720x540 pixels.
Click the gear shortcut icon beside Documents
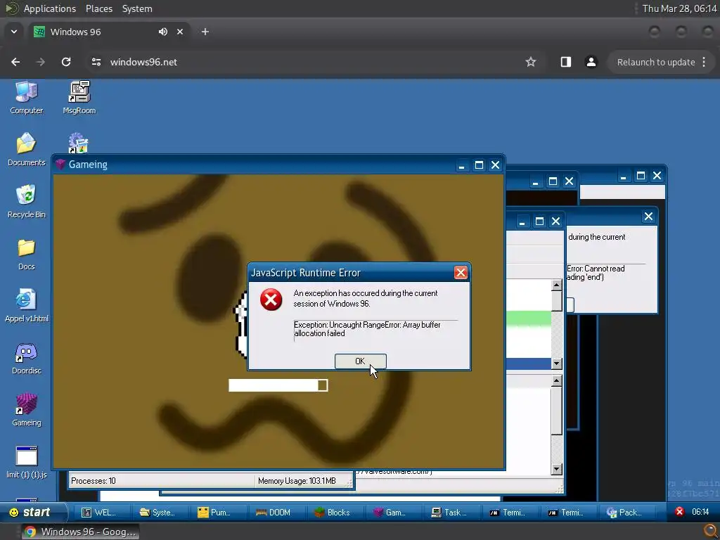79,143
